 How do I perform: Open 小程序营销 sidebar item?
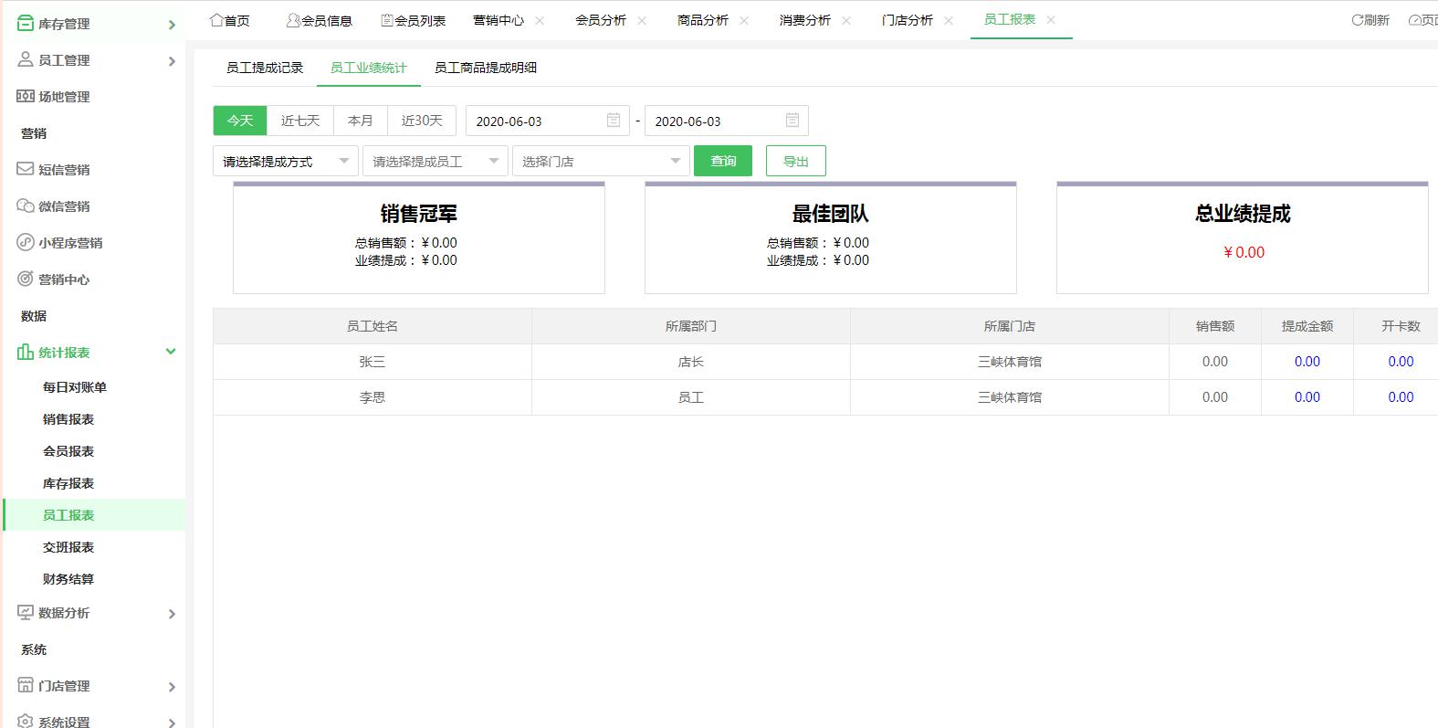click(x=69, y=243)
